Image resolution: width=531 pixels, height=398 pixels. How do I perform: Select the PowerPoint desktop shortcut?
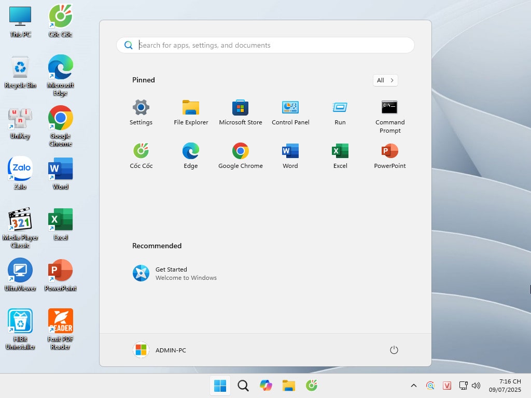point(60,275)
